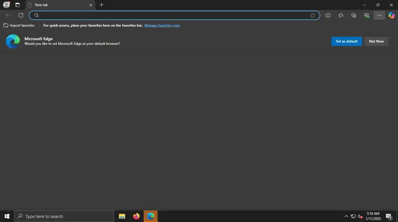Open Browser essentials heart icon
This screenshot has height=222, width=398.
[x=366, y=15]
